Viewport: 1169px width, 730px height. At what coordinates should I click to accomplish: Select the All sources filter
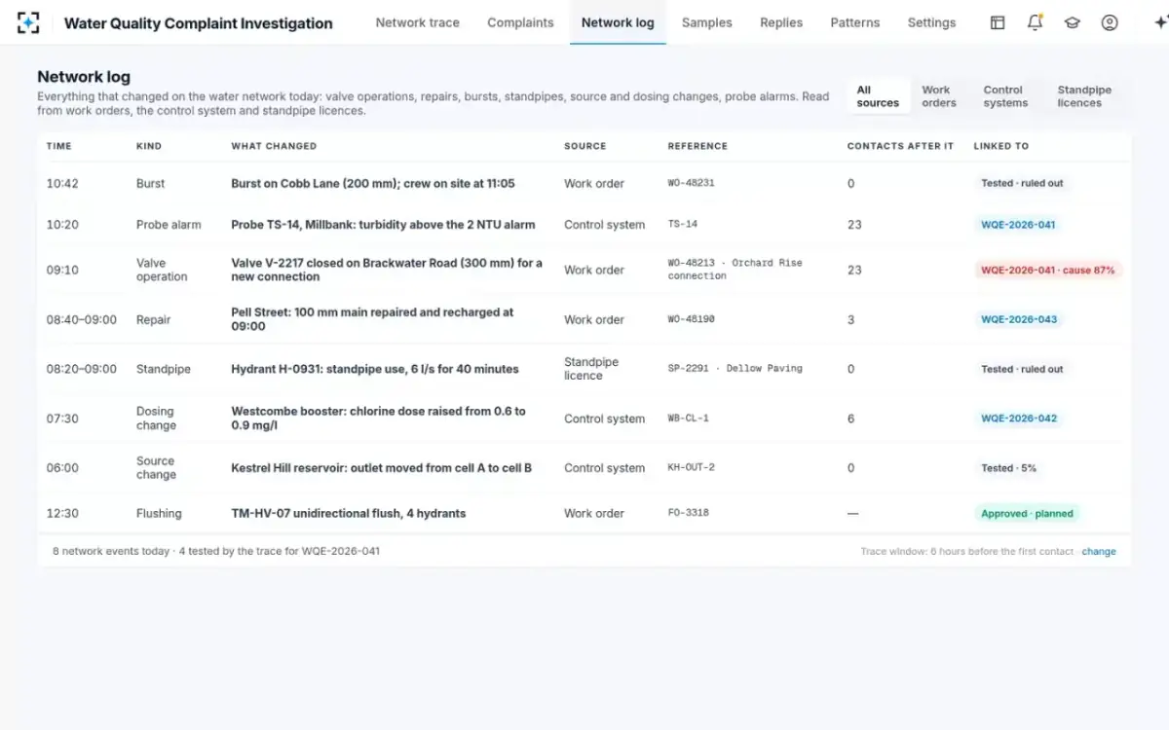pos(878,96)
